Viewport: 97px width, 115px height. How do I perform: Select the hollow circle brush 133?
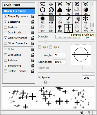coord(42,11)
